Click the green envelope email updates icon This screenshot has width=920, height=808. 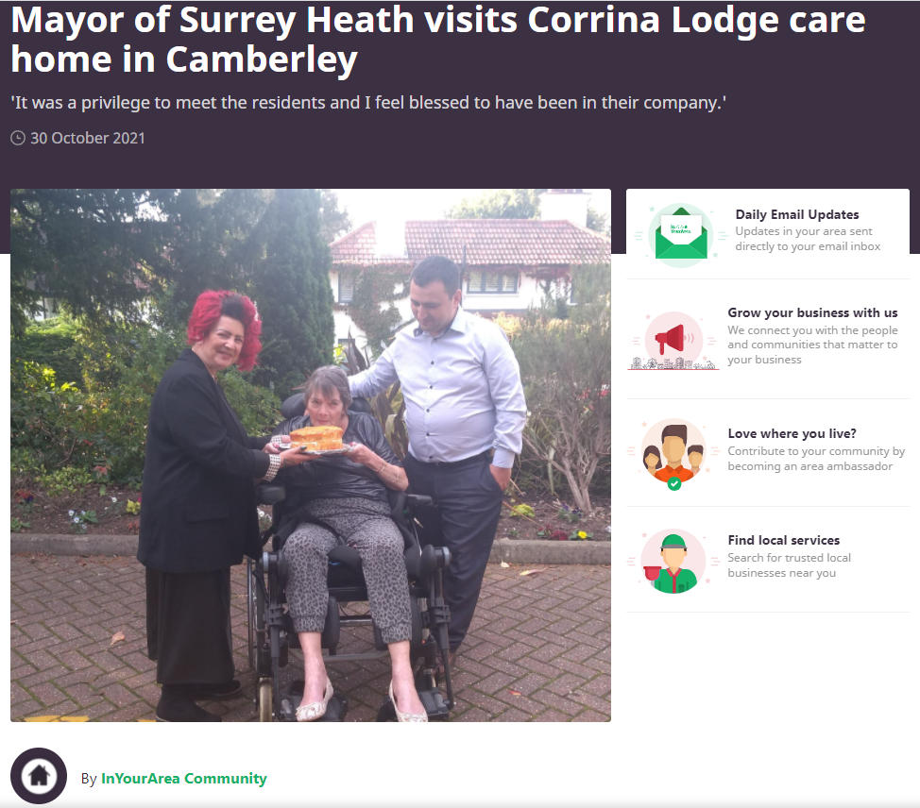click(681, 235)
